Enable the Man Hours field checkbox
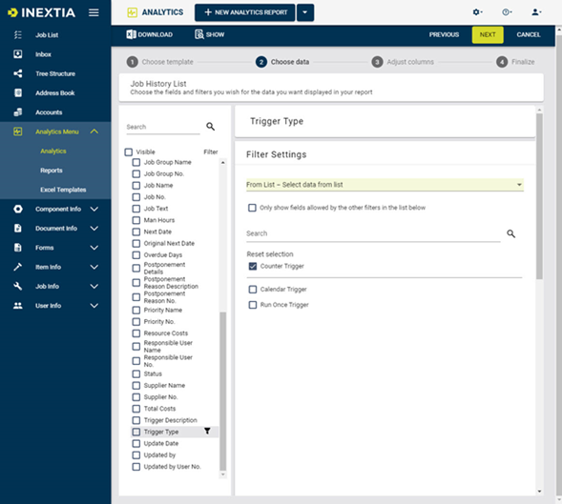Screen dimensions: 562x504 point(136,220)
